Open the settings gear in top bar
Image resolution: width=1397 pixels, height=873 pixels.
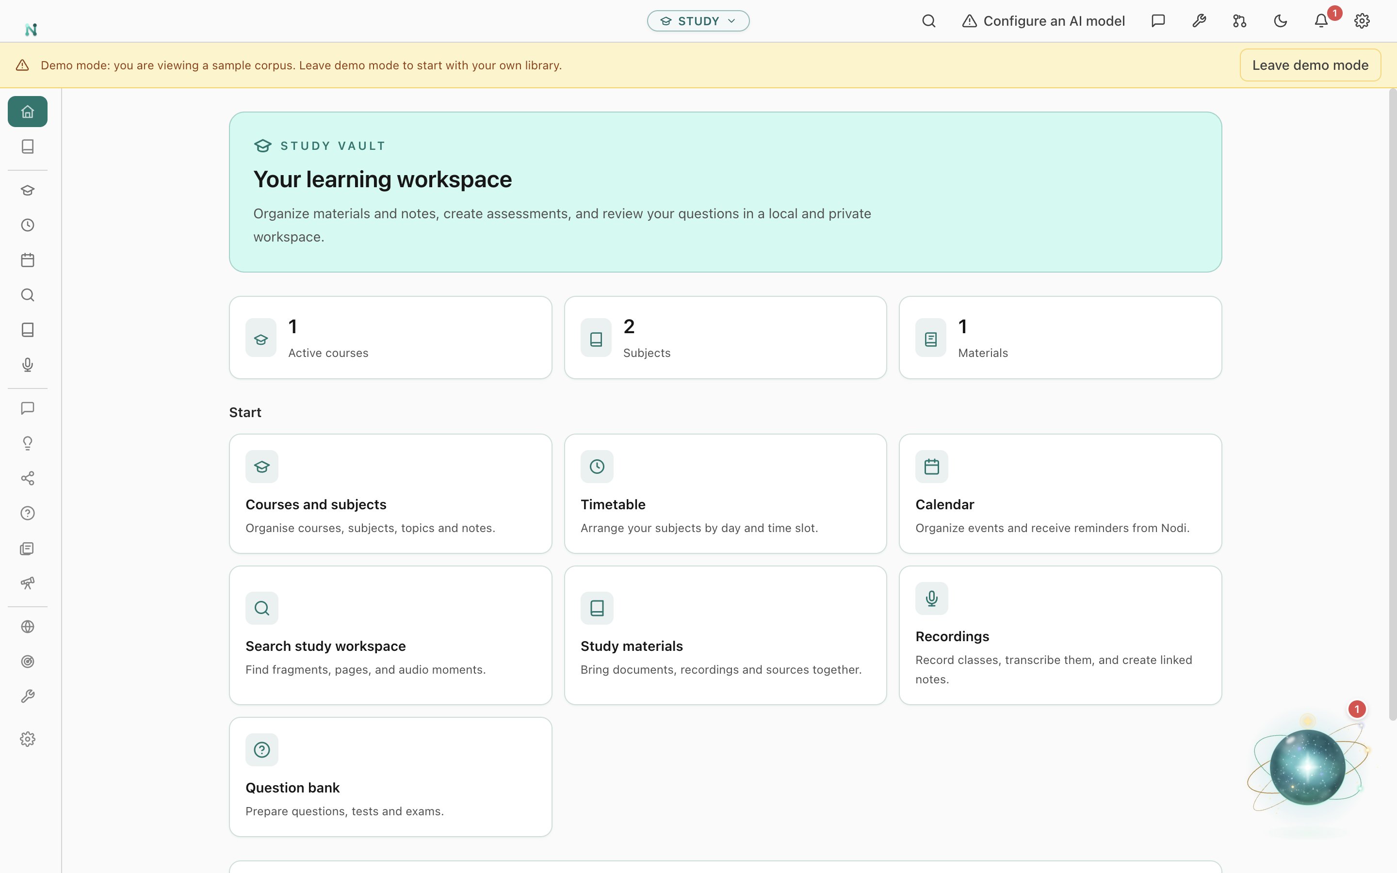click(1362, 21)
